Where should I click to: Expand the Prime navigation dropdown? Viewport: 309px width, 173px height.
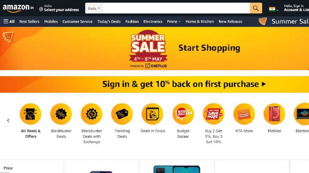pos(174,21)
